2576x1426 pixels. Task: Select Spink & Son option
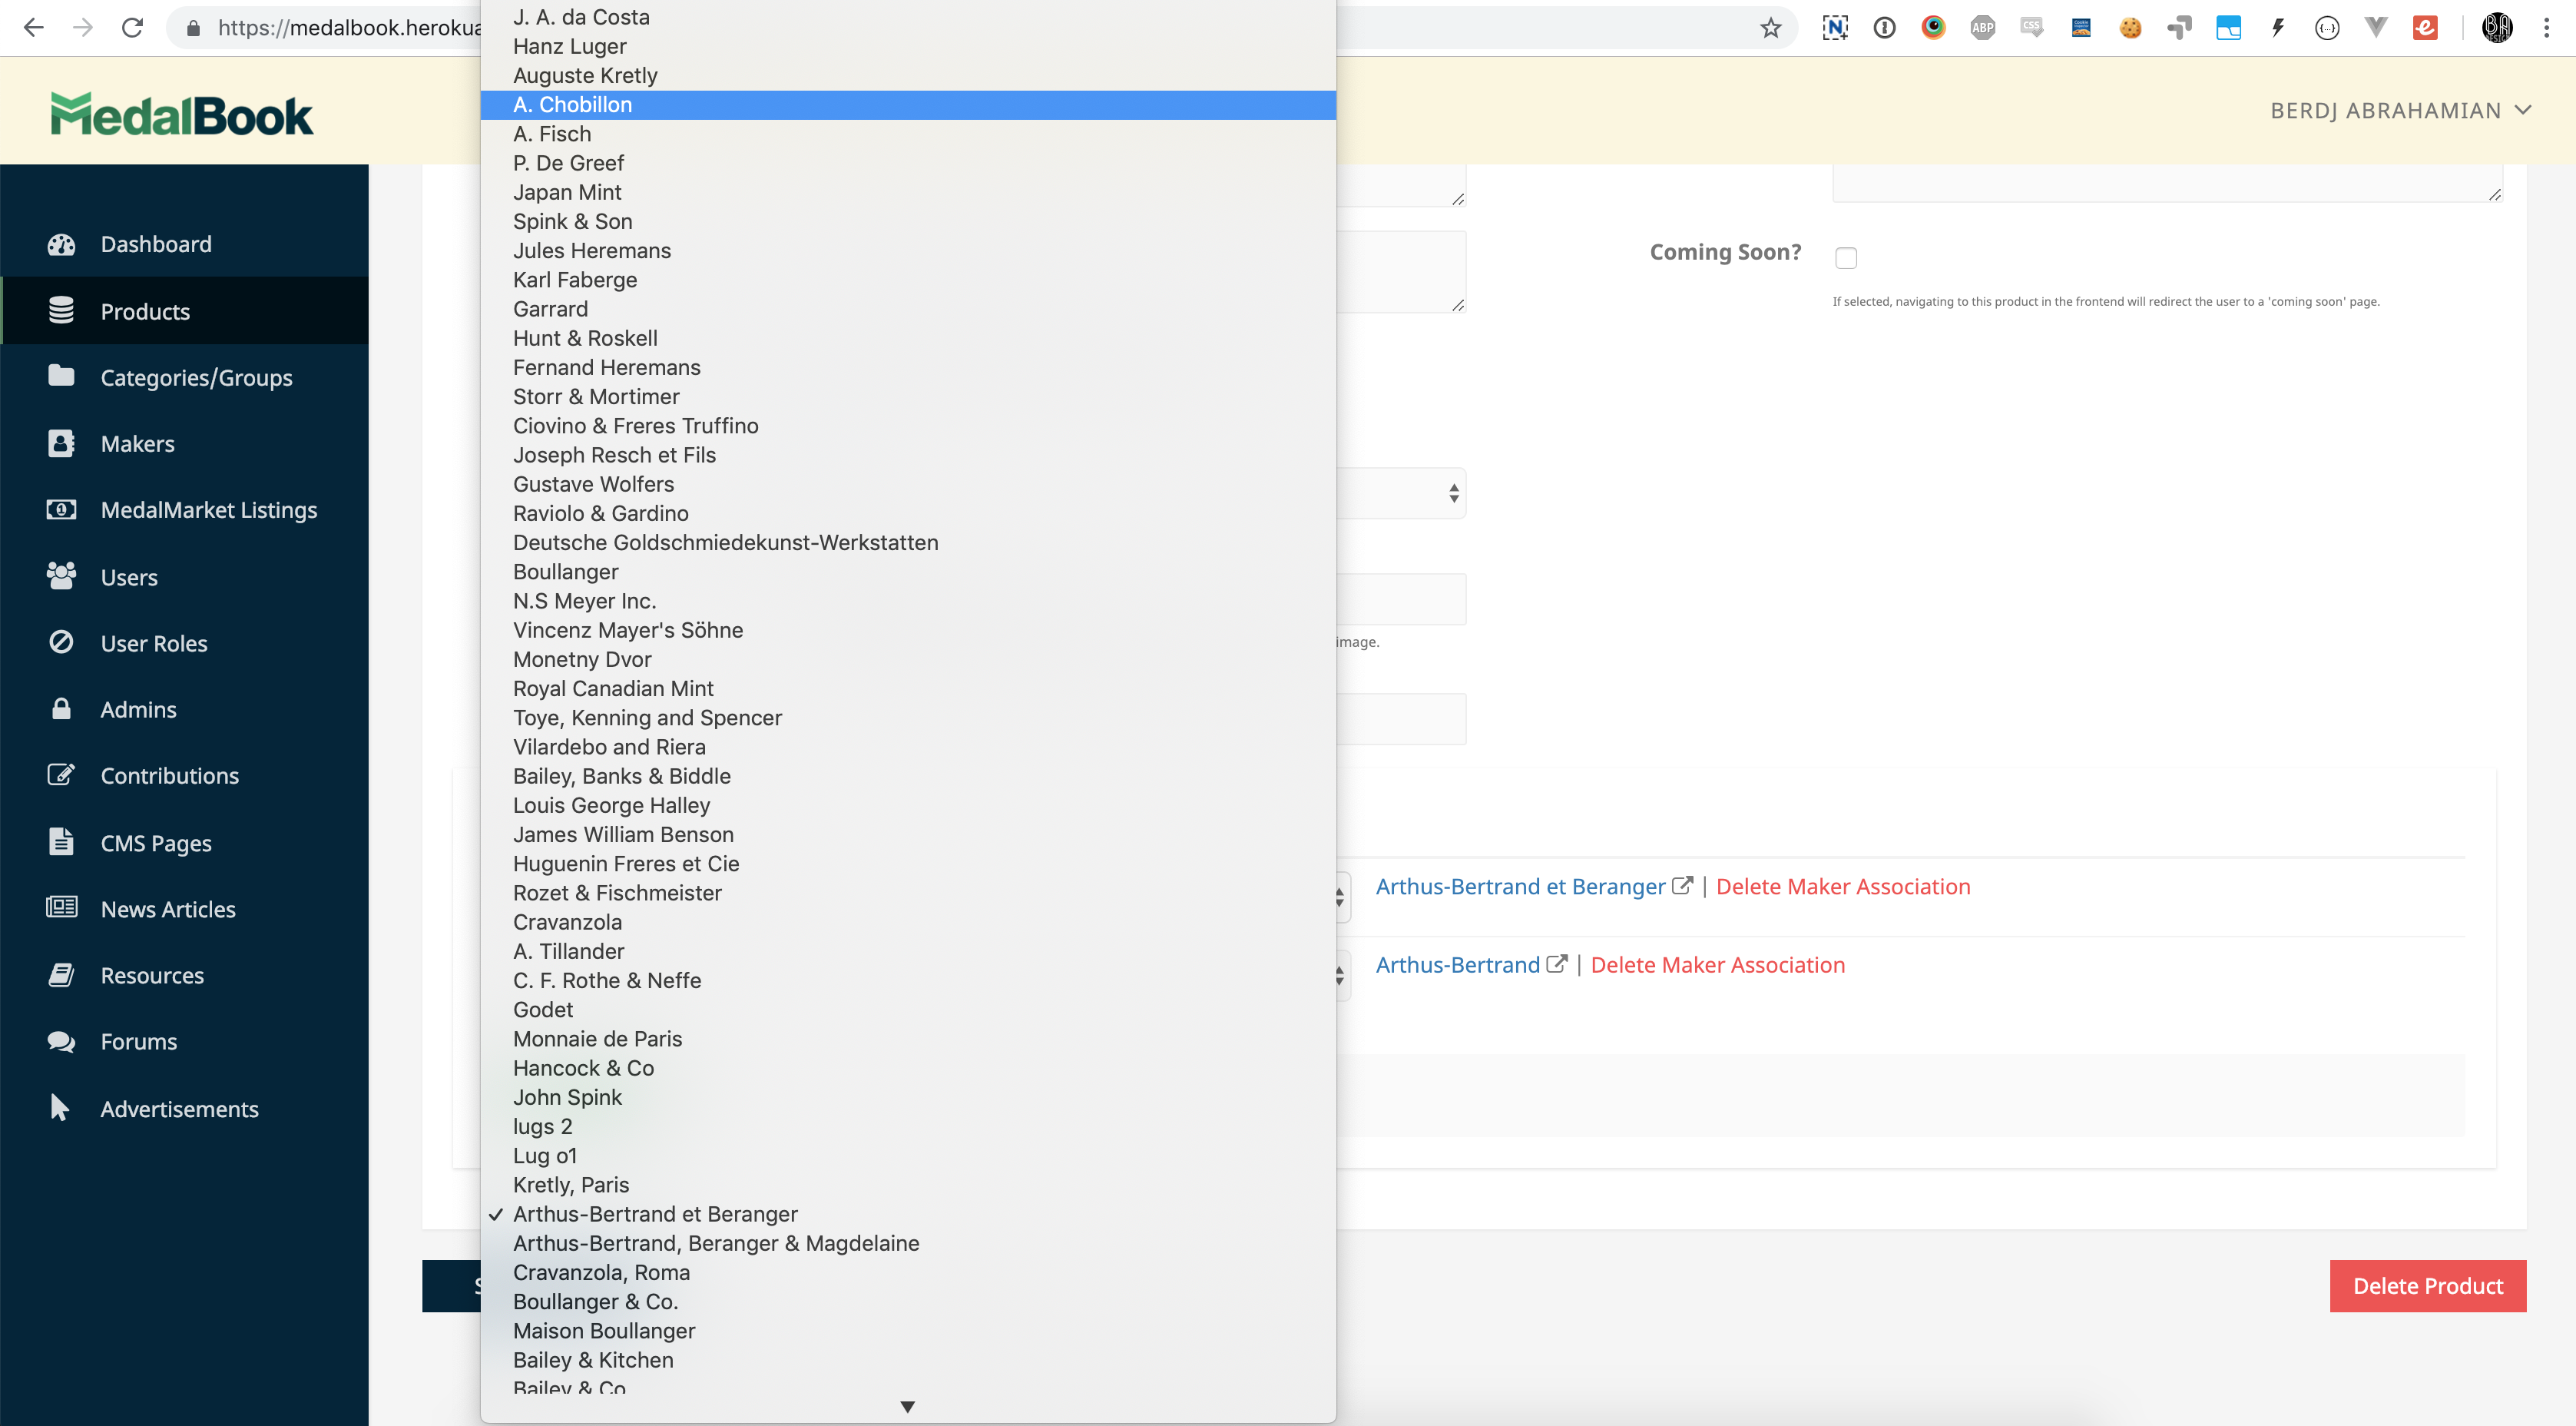click(x=908, y=221)
